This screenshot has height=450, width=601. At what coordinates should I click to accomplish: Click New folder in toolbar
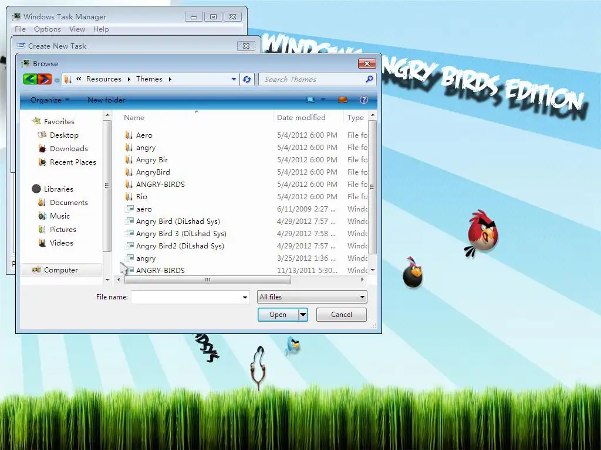tap(106, 100)
